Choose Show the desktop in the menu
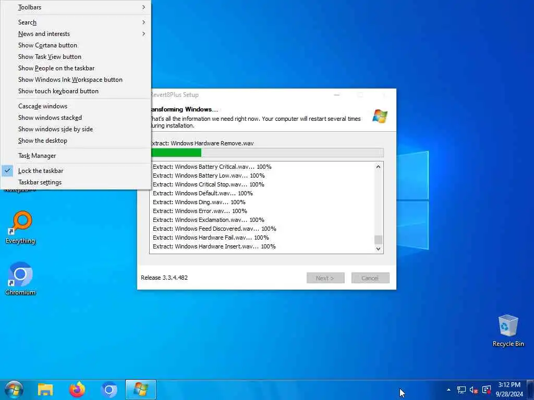The image size is (534, 400). pyautogui.click(x=76, y=141)
